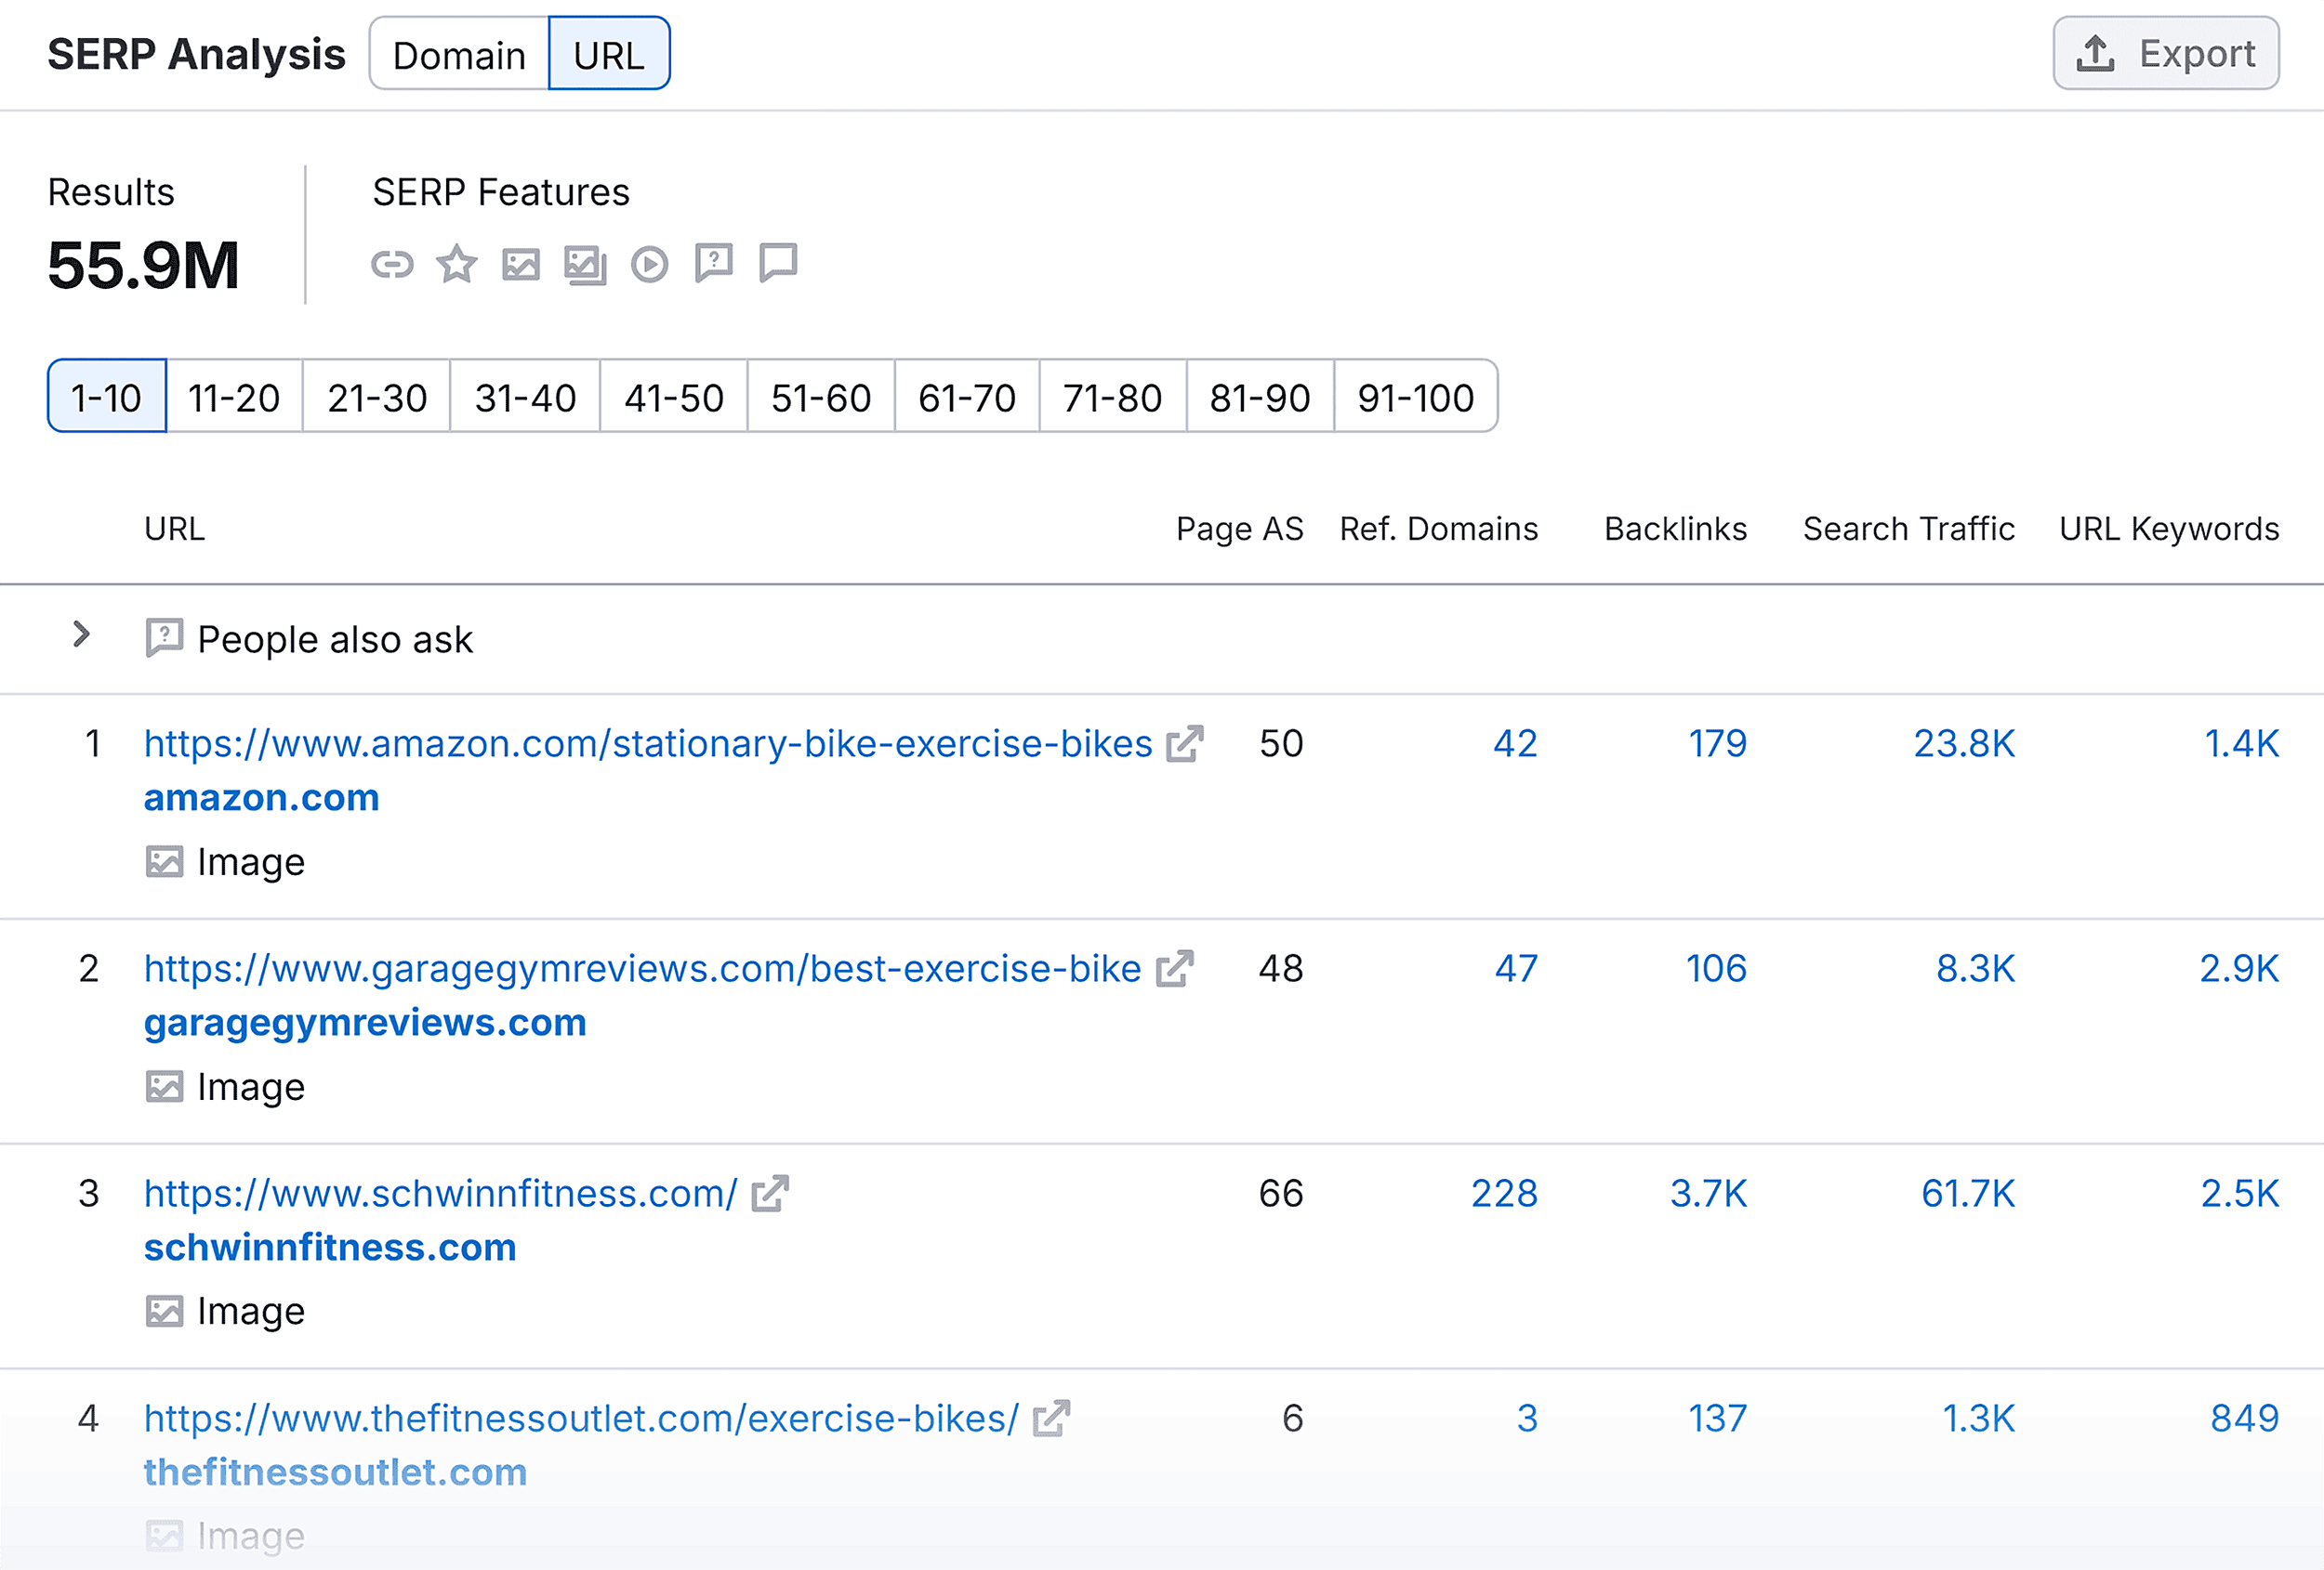This screenshot has width=2324, height=1570.
Task: Click the Backlinks column header
Action: pos(1675,529)
